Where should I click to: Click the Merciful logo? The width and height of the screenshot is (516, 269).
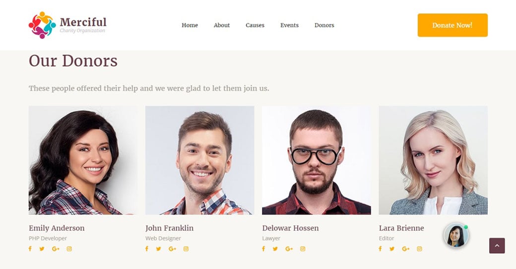pos(67,25)
